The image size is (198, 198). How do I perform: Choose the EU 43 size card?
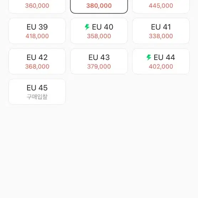(x=99, y=61)
